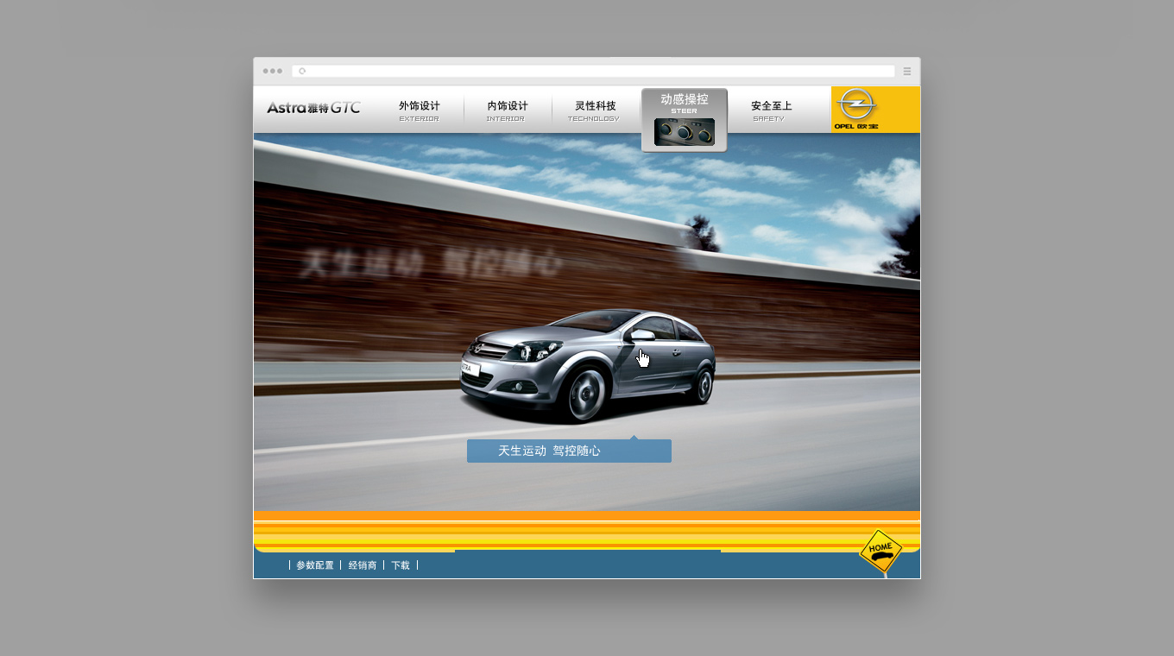Click the yellow HOME road sign icon
This screenshot has width=1174, height=656.
(880, 551)
